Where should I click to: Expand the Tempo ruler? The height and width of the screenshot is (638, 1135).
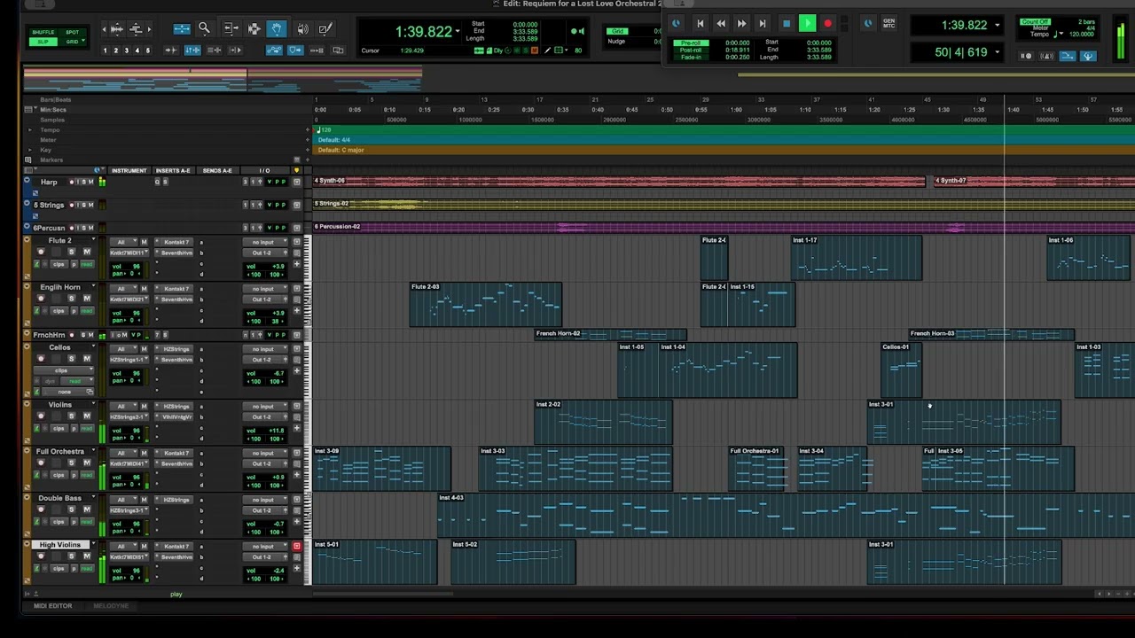pos(30,130)
